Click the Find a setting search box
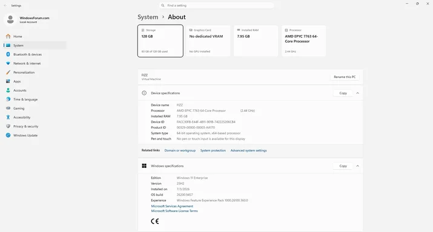The image size is (433, 232). pos(217,5)
